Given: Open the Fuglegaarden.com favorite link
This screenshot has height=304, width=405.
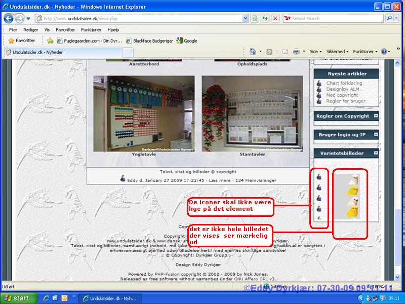Looking at the screenshot, I should [89, 41].
